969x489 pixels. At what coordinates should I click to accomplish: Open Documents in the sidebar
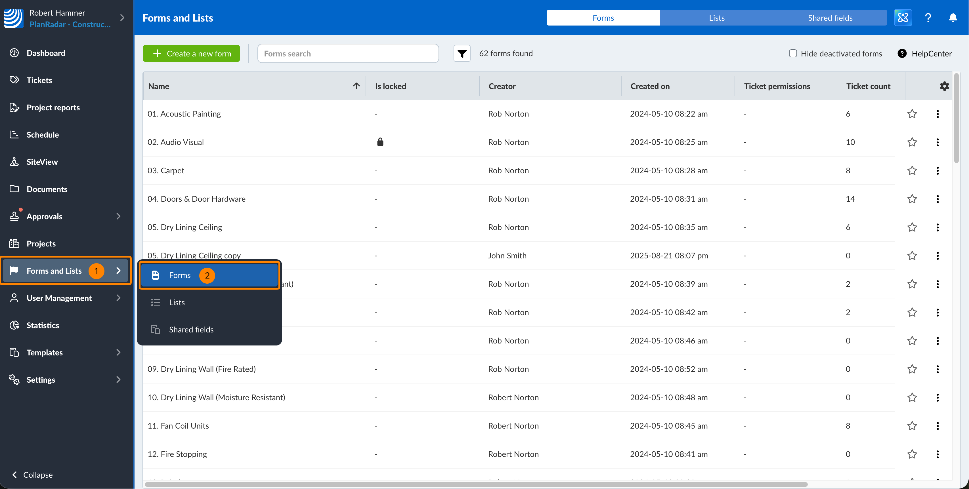pyautogui.click(x=47, y=189)
